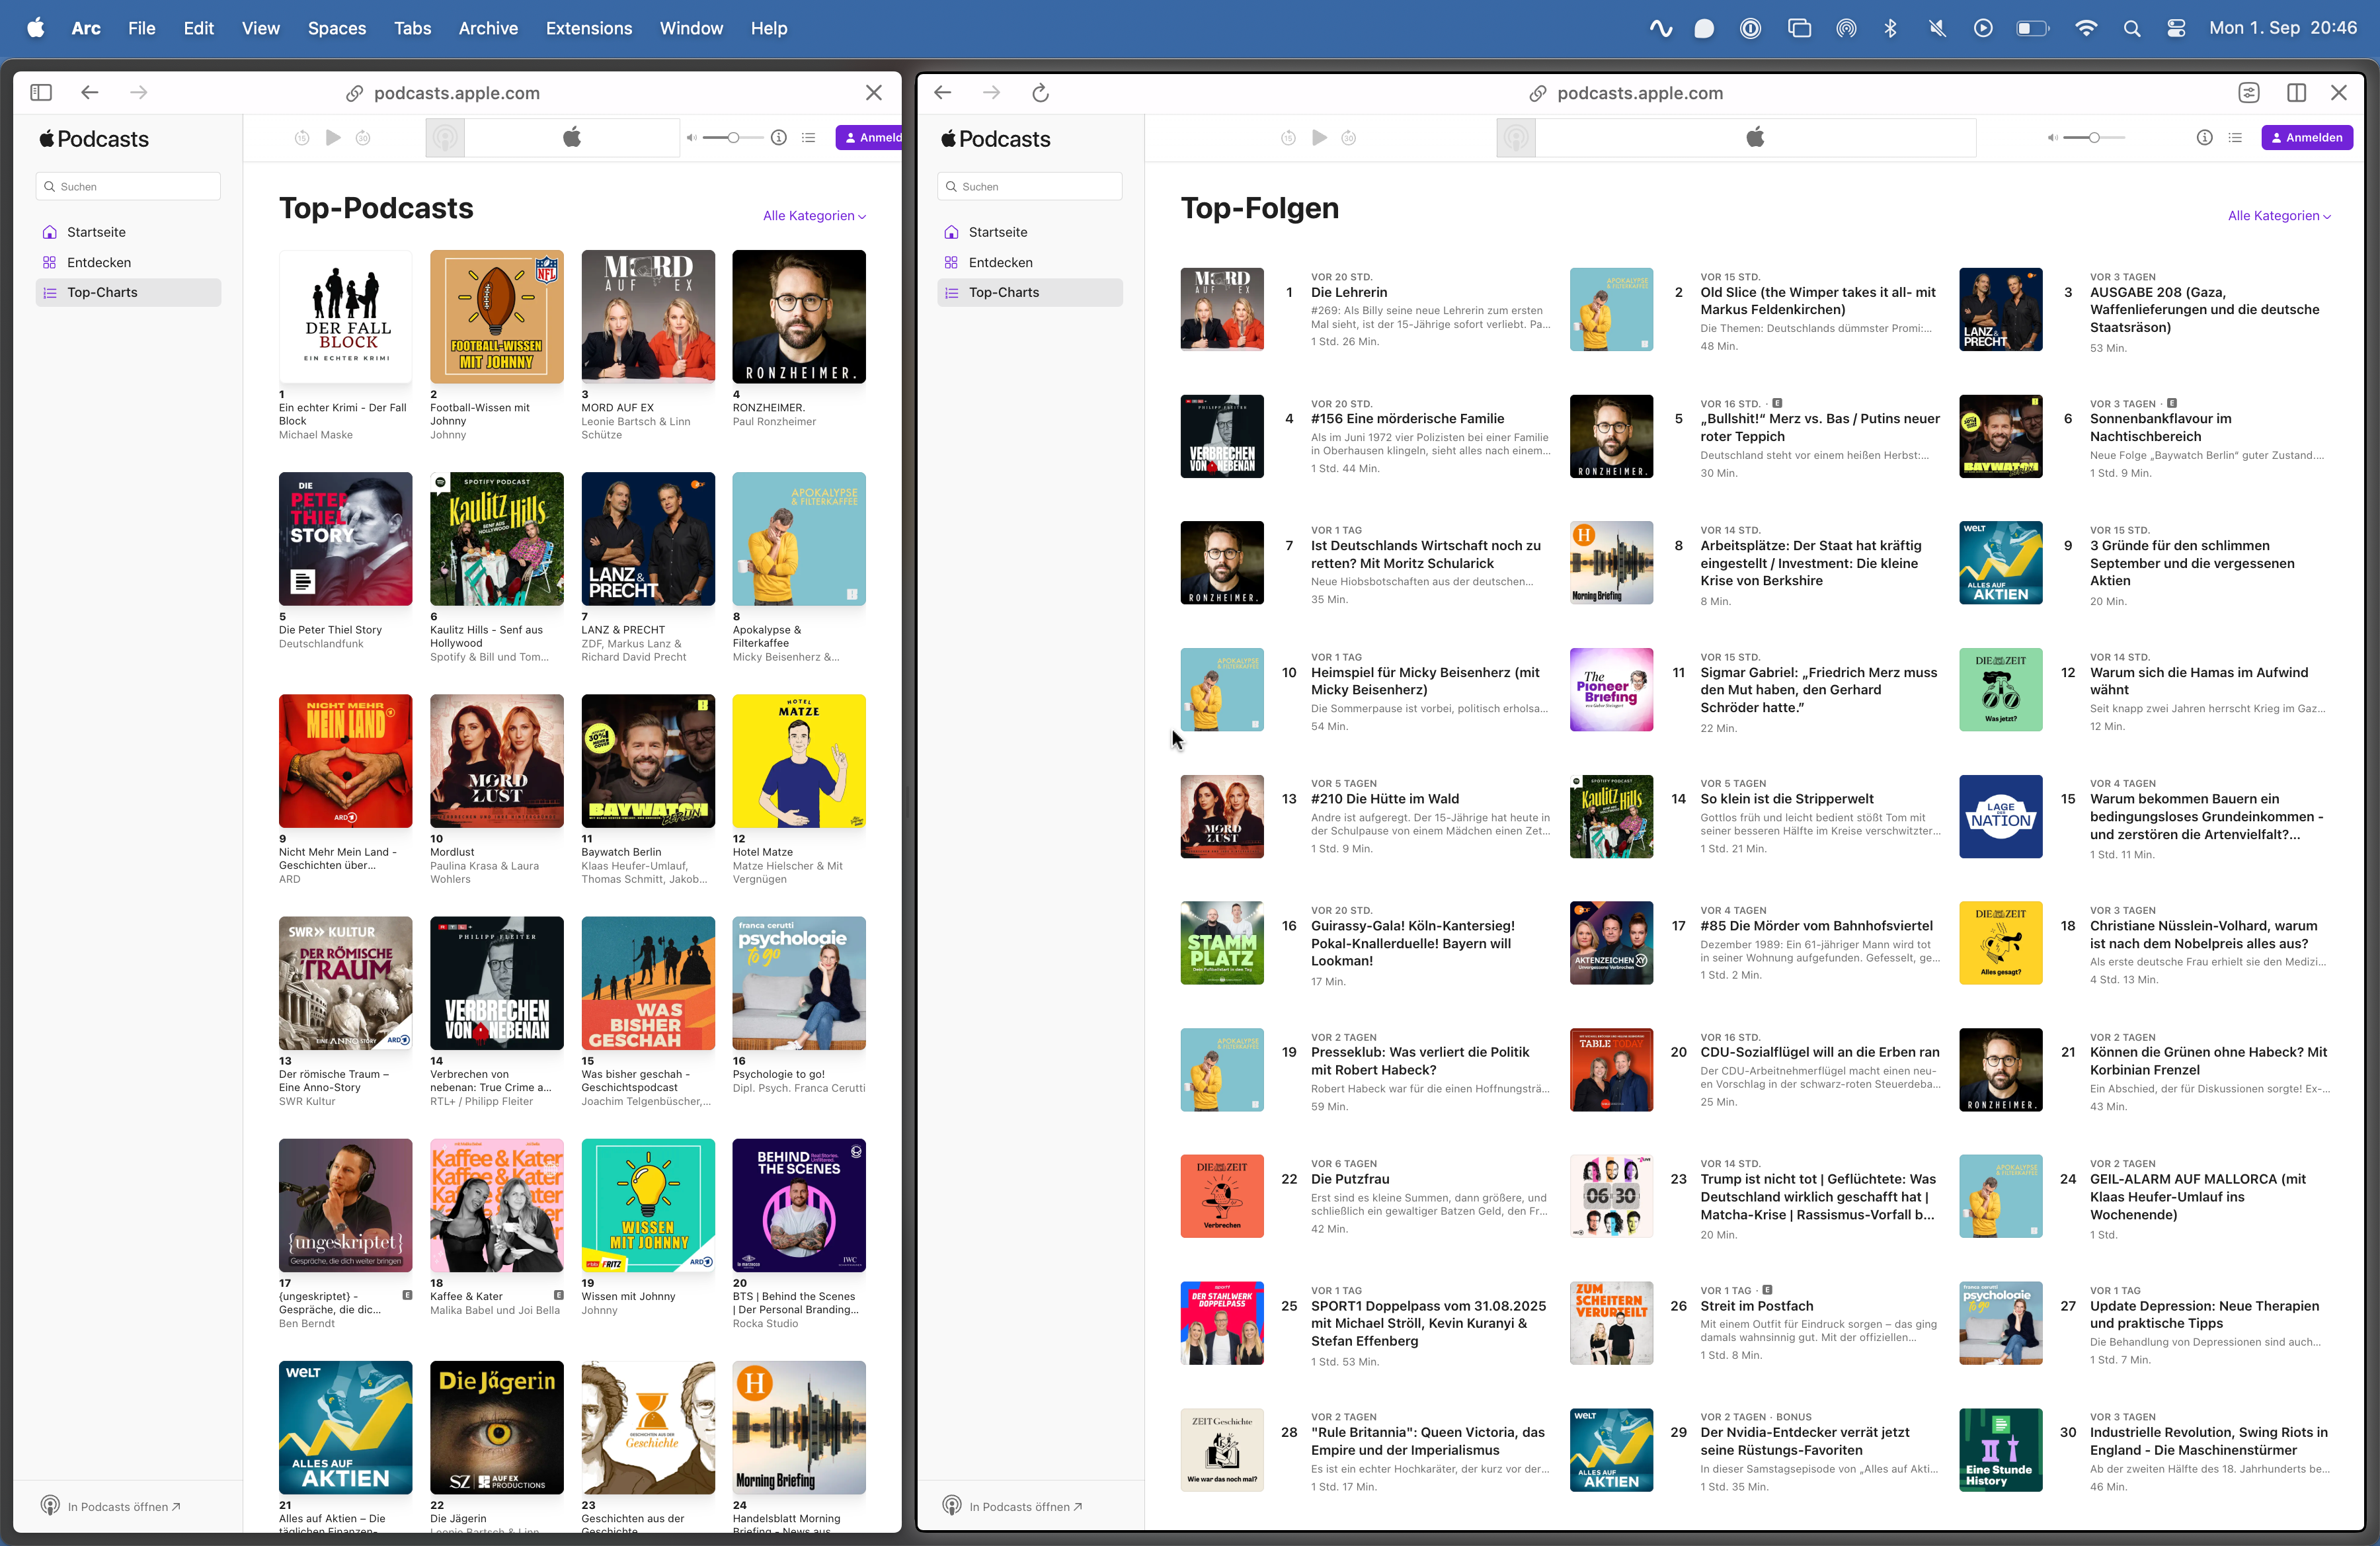Expand Alle Kategorien dropdown in Top-Podcasts
2380x1546 pixels.
(814, 215)
